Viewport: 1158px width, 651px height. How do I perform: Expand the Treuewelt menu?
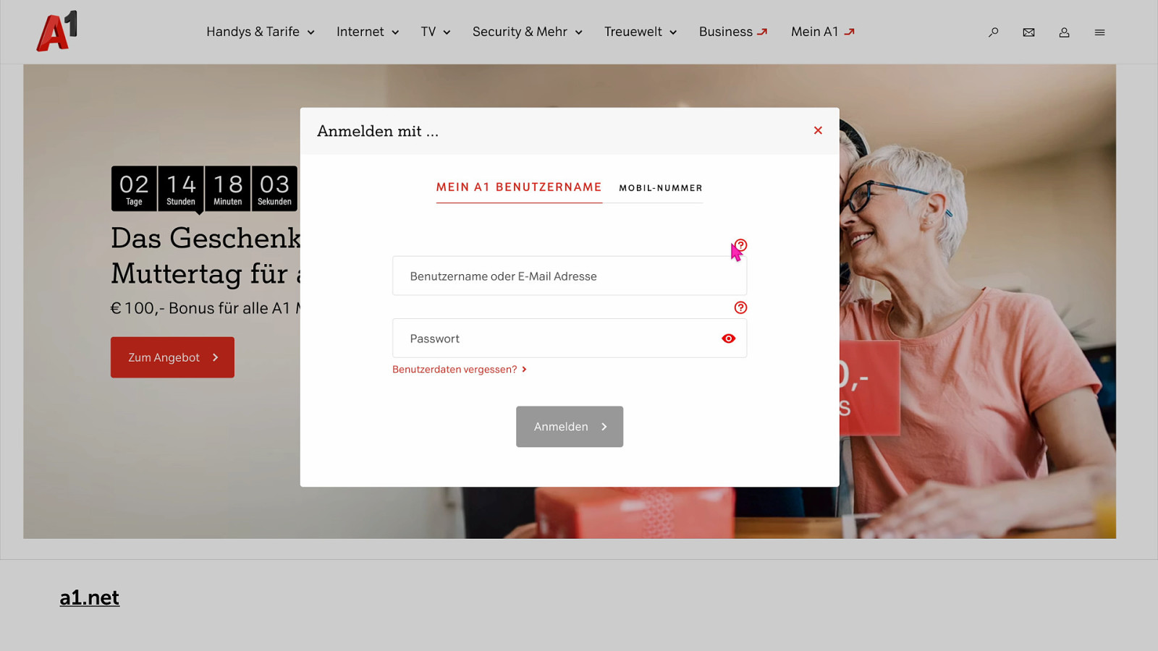(641, 32)
